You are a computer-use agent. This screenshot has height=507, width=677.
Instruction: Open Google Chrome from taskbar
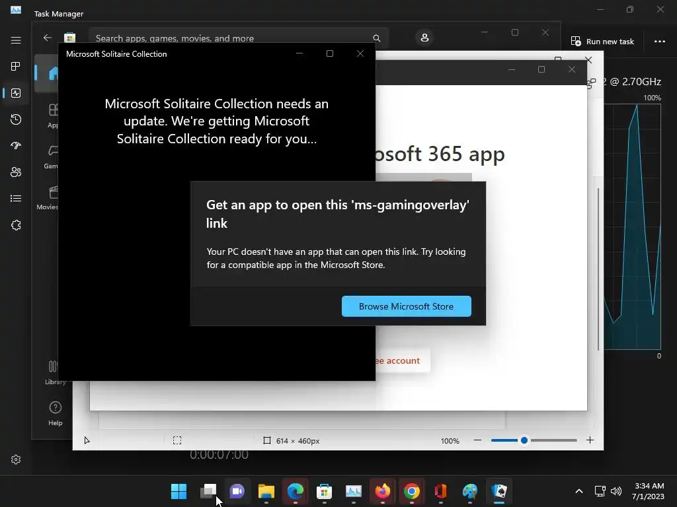point(412,491)
